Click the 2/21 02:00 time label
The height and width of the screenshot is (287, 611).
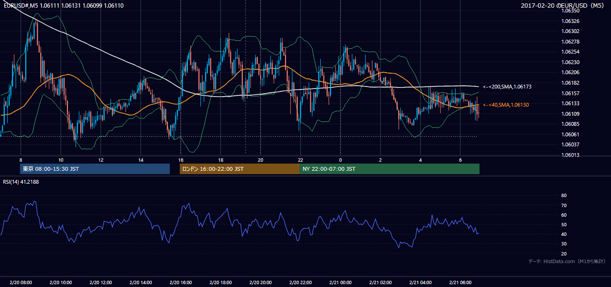[381, 283]
